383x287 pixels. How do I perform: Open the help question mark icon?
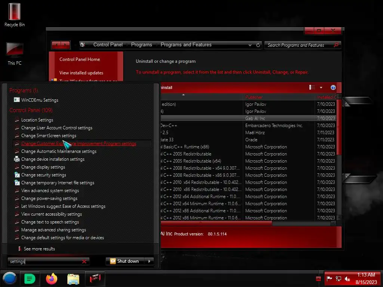(x=333, y=87)
